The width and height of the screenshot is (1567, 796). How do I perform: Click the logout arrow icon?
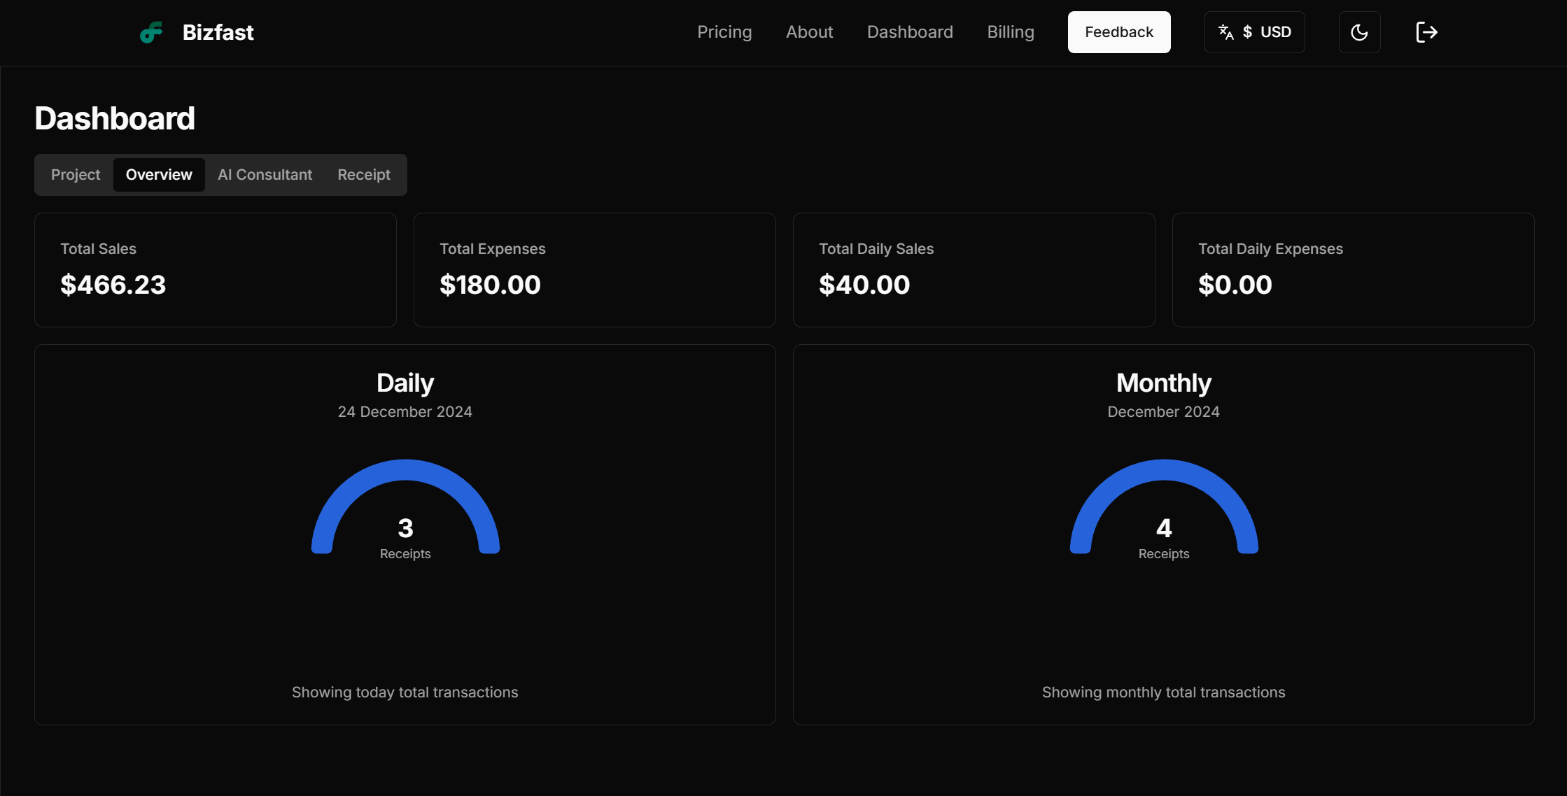click(1426, 32)
